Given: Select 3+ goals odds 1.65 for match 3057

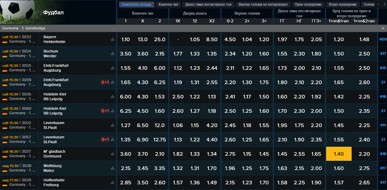Looking at the screenshot, I should [264, 140].
